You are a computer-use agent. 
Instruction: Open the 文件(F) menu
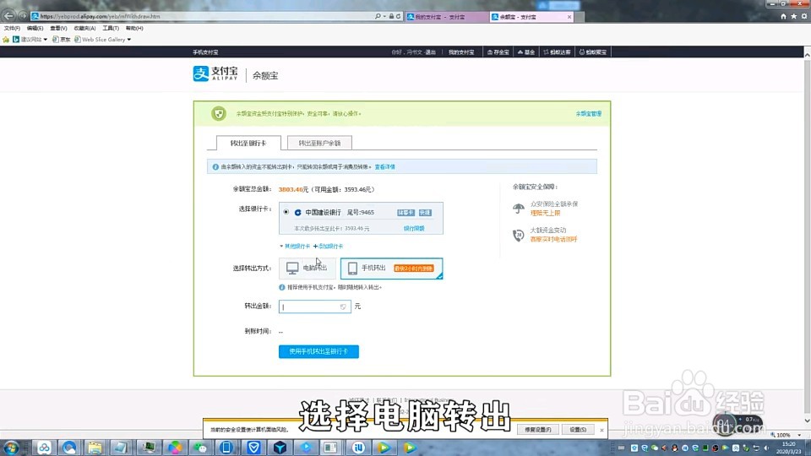[12, 28]
